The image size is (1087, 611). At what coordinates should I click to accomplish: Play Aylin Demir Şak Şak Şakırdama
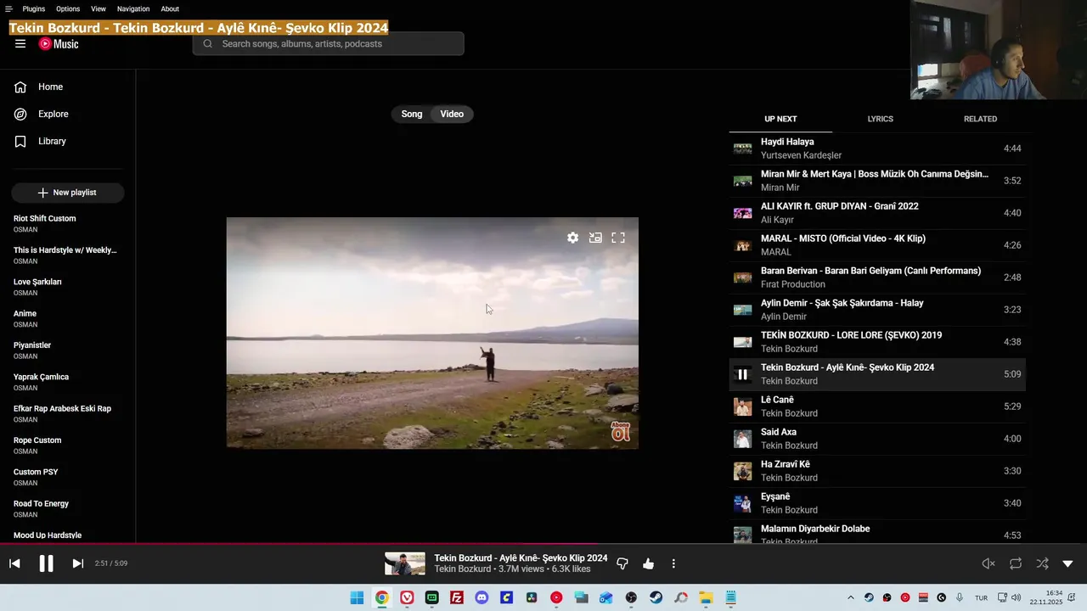pyautogui.click(x=877, y=310)
